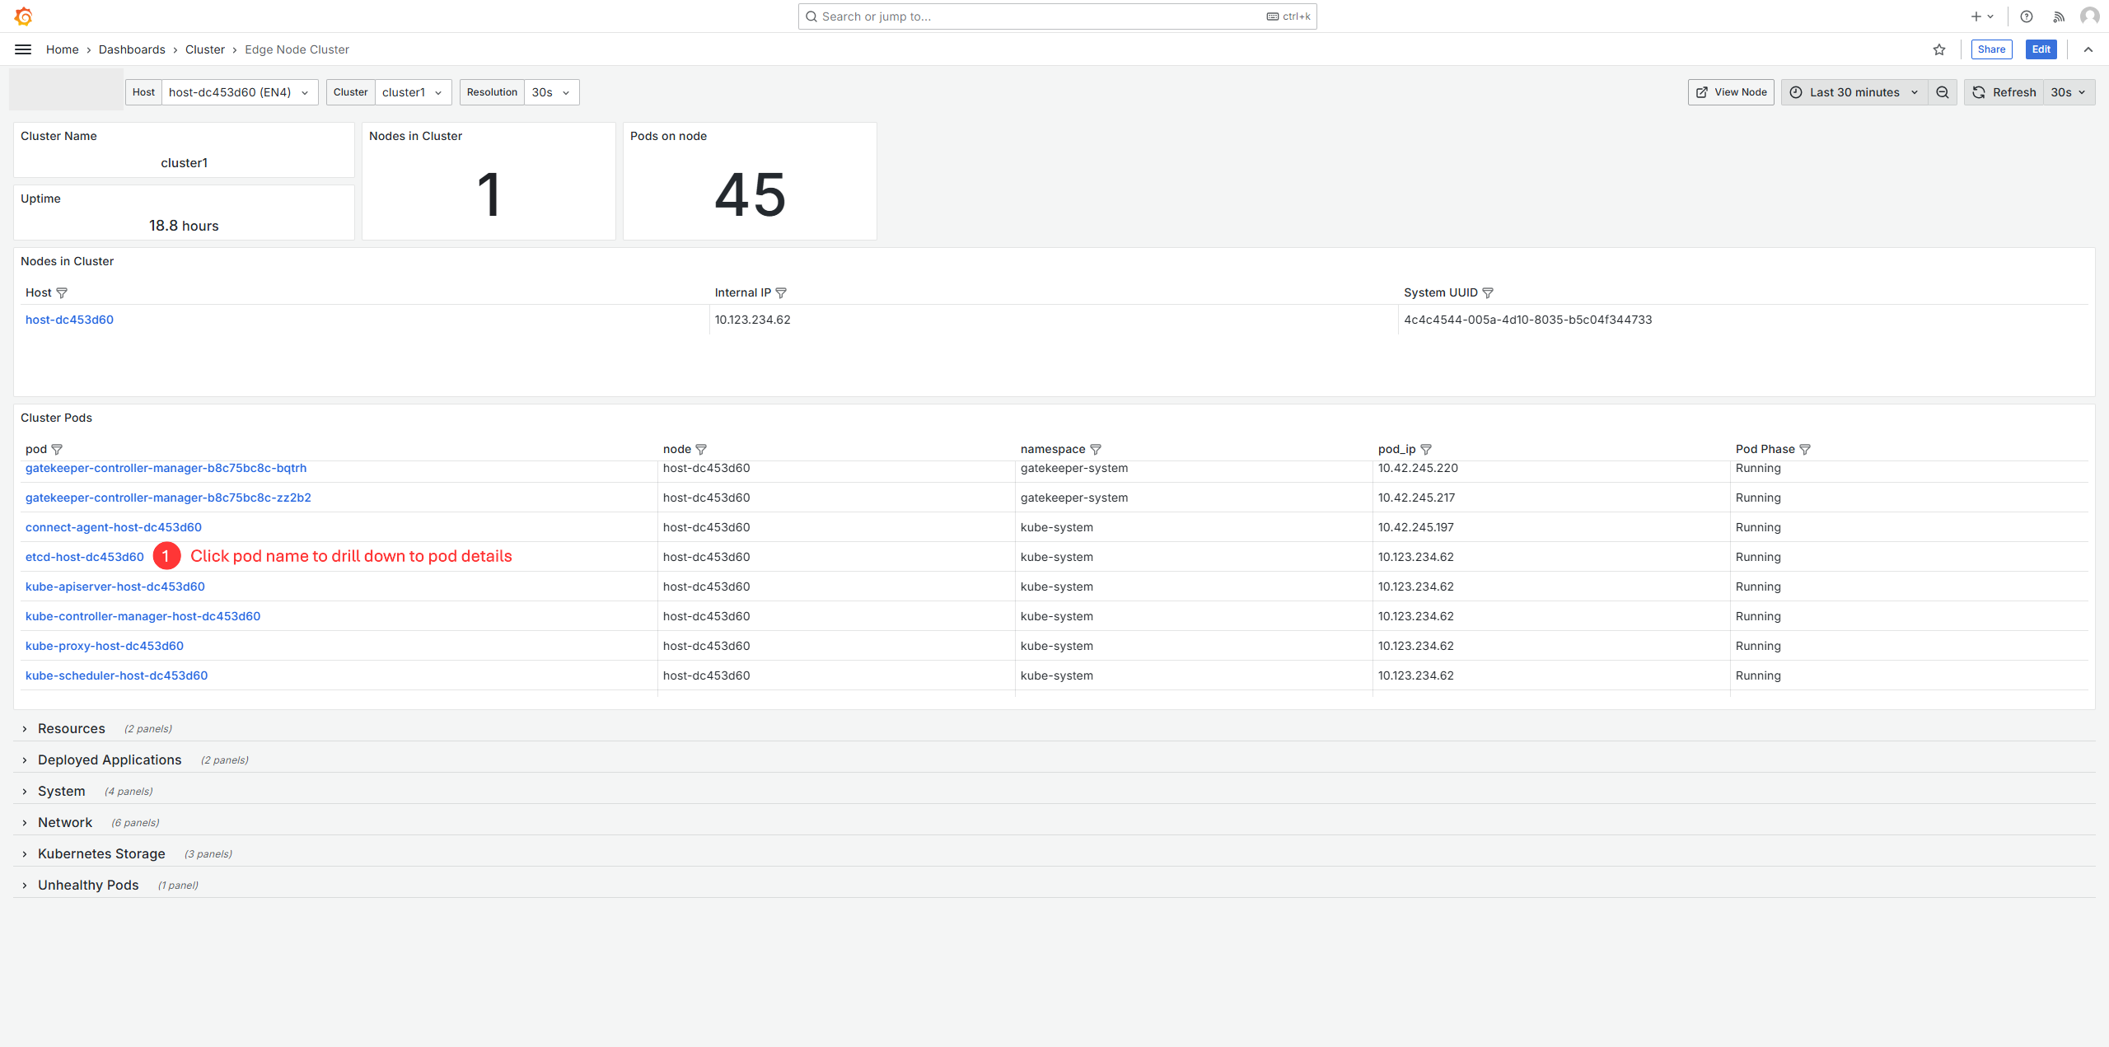2109x1047 pixels.
Task: Open the help question mark icon
Action: [2027, 16]
